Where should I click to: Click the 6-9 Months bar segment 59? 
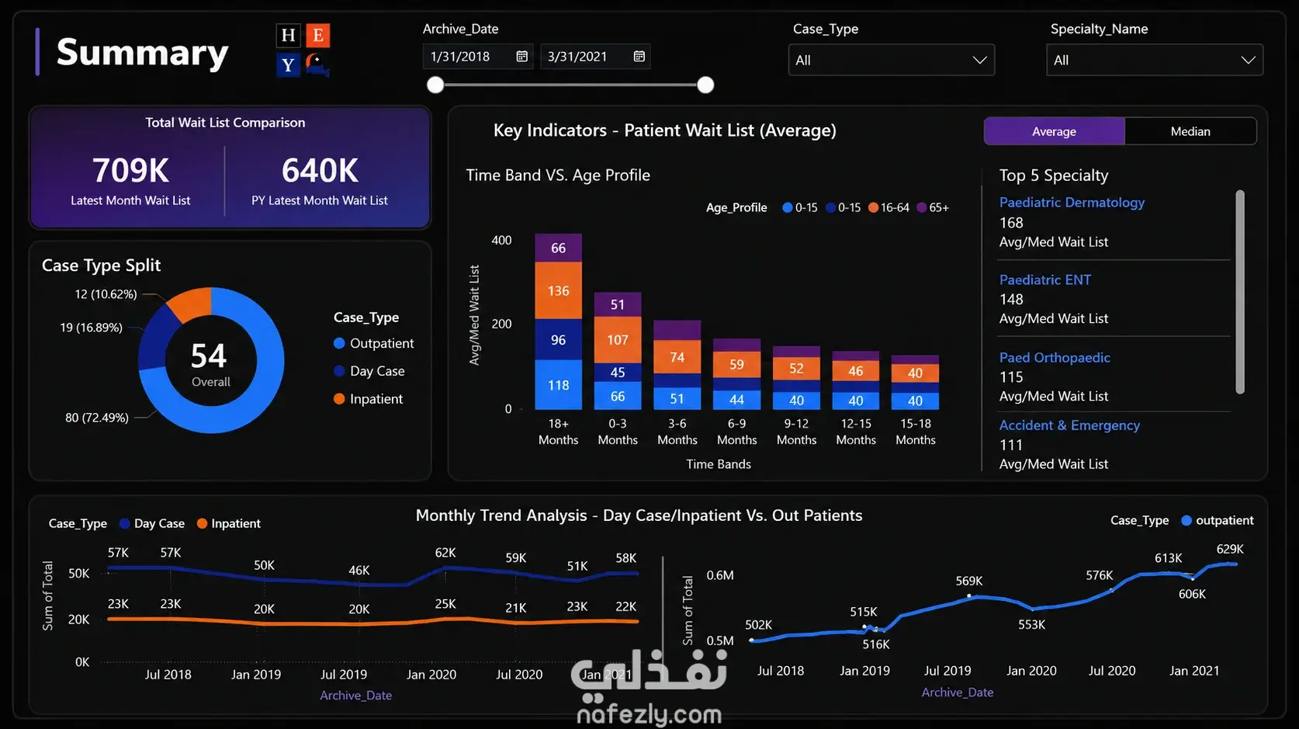[x=737, y=365]
